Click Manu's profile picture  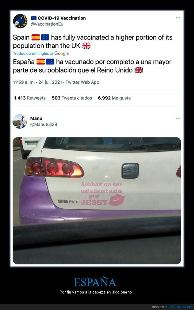point(20,121)
